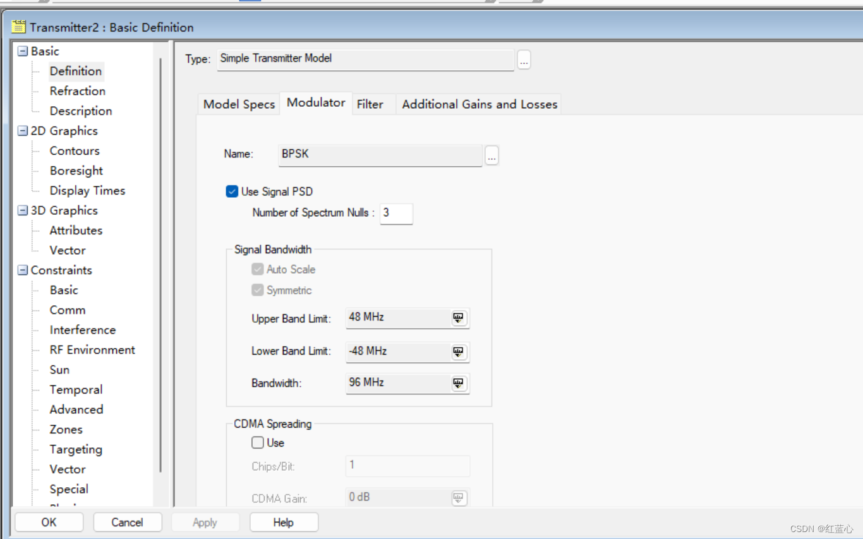
Task: Open Attributes under 3D Graphics
Action: coord(76,230)
